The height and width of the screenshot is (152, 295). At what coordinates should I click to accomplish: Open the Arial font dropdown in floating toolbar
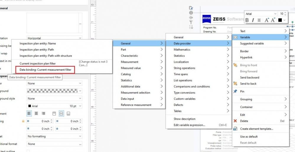[261, 14]
